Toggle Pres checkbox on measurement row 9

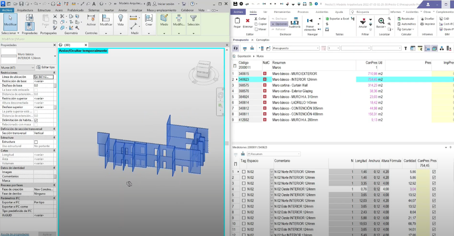pyautogui.click(x=434, y=218)
